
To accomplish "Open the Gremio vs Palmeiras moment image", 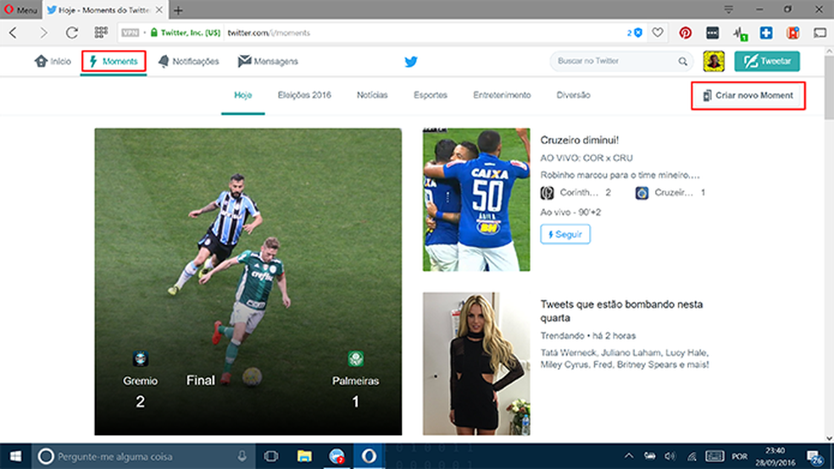I will pyautogui.click(x=248, y=282).
